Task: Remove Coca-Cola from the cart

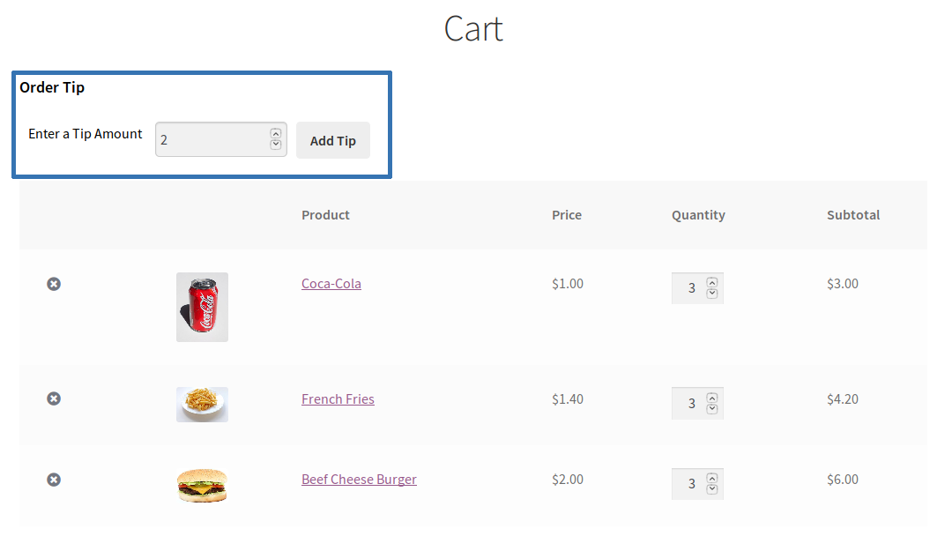Action: tap(54, 284)
